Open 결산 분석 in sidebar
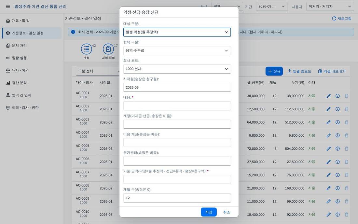Viewport: 358px width, 224px height. point(32,83)
